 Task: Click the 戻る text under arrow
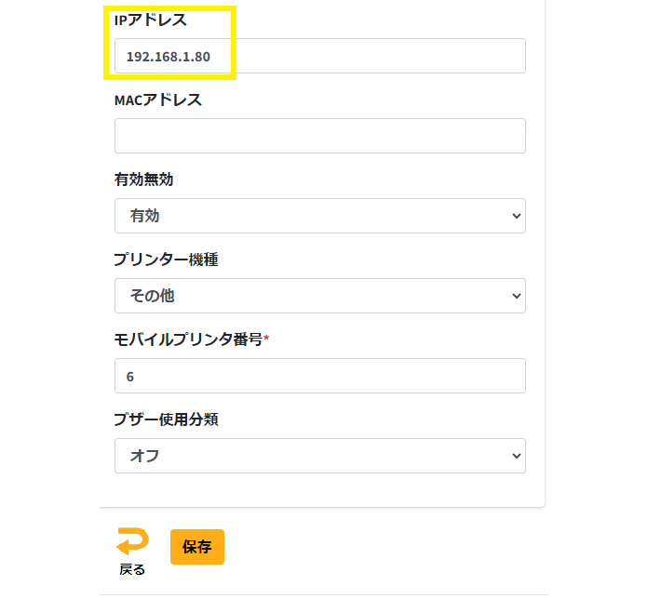[x=132, y=569]
